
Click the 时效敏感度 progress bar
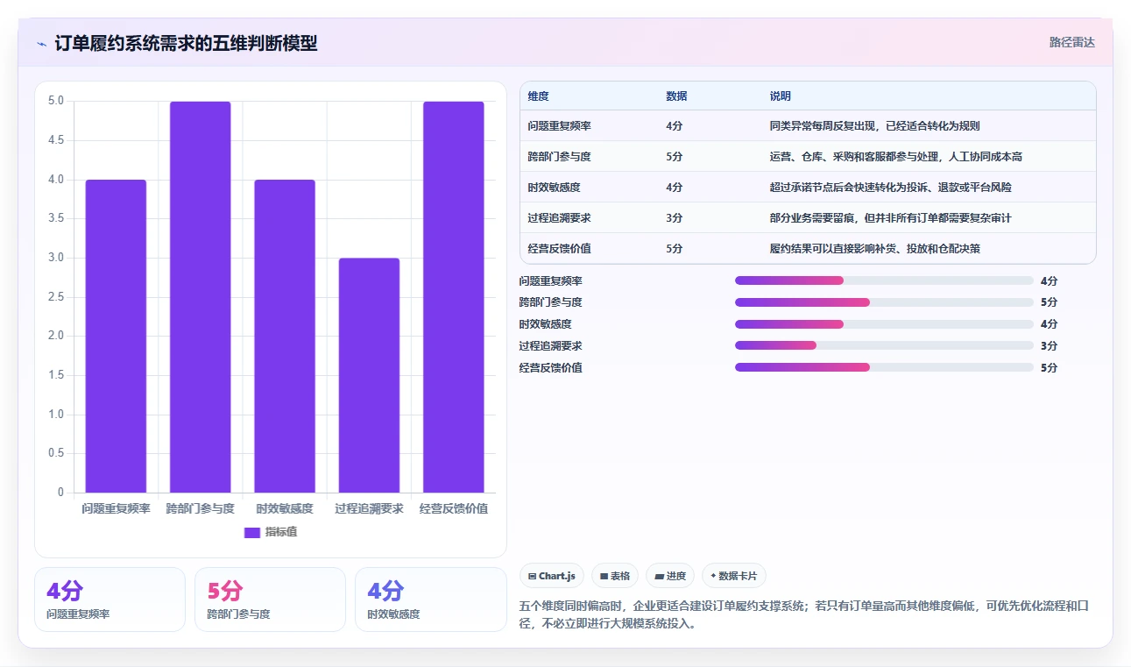point(884,324)
